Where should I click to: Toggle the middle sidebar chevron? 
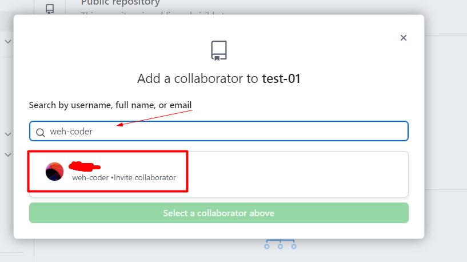click(x=8, y=134)
